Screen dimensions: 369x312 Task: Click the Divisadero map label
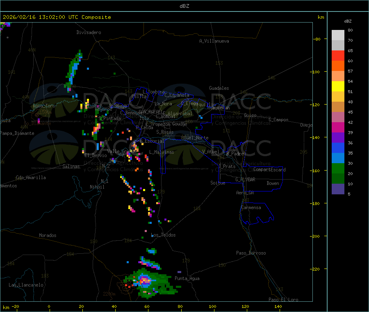pos(89,32)
